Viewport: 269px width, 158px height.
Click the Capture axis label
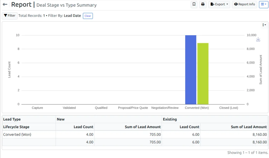point(38,108)
